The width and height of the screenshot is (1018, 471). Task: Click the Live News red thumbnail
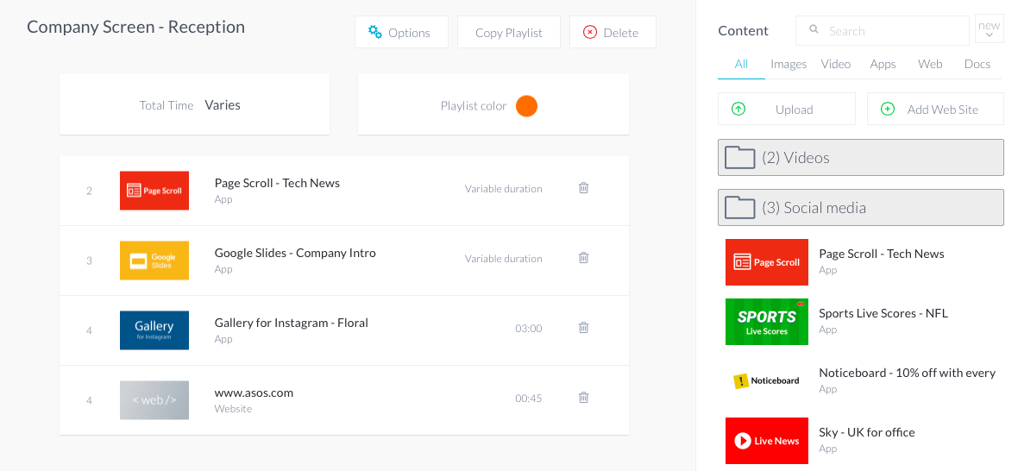(x=767, y=441)
